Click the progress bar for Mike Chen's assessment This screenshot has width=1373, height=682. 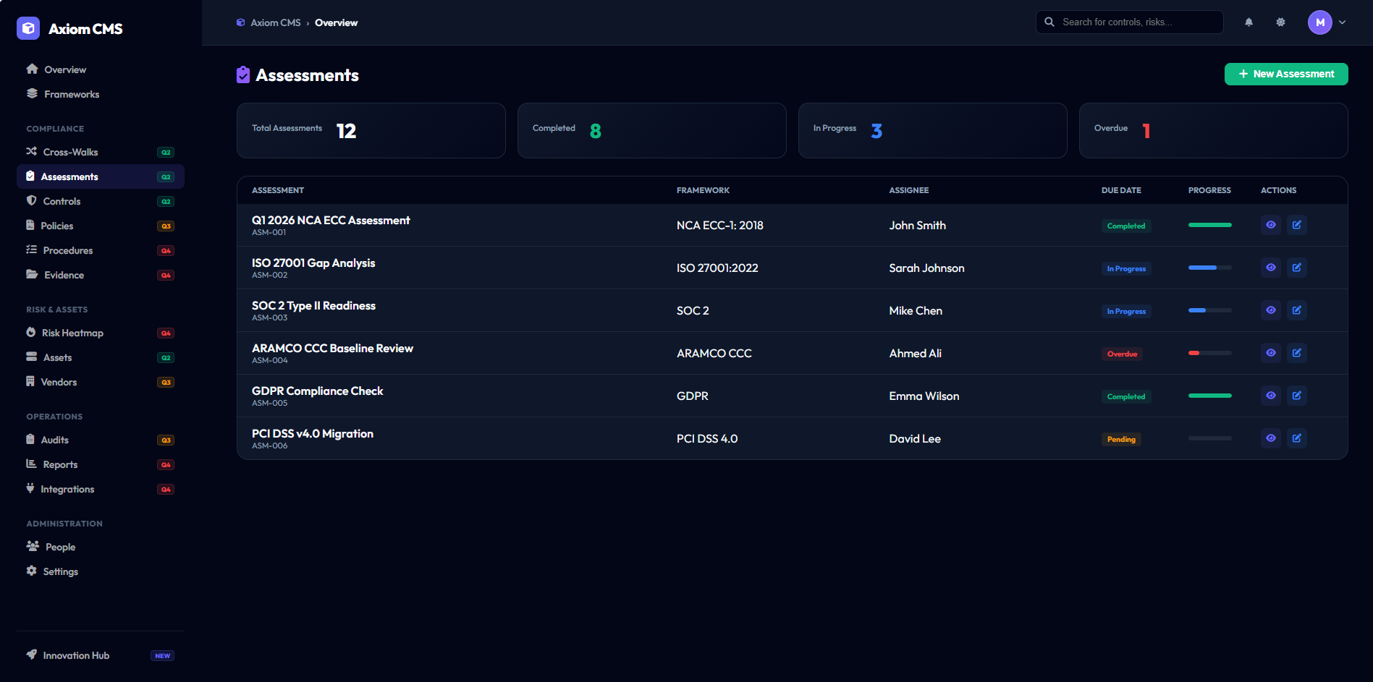(x=1209, y=310)
